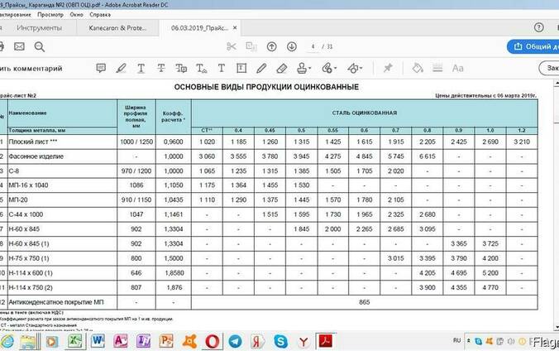Click the page number field
The width and height of the screenshot is (559, 351).
coord(313,46)
